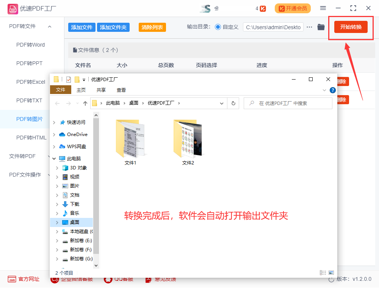Open the 官方网址 link

coord(29,279)
